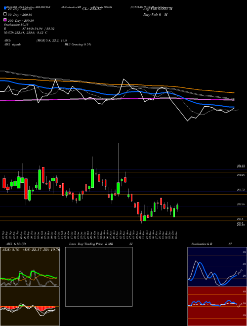247x326 pixels.
Task: Click the 244.6 price axis label
Action: 240,219
